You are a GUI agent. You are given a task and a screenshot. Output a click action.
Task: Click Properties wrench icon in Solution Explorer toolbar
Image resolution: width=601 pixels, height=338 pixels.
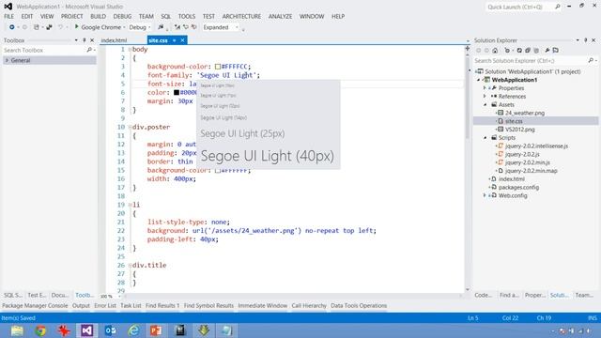pos(547,50)
